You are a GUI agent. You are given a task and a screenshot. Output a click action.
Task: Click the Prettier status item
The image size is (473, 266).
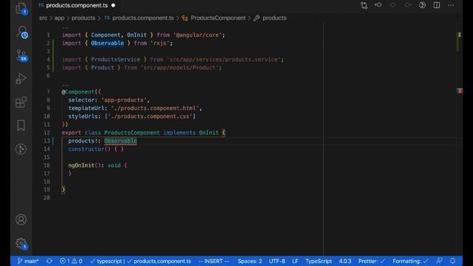coord(372,261)
